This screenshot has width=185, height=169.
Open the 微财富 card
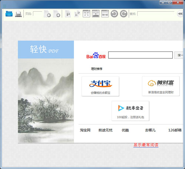coord(161,86)
